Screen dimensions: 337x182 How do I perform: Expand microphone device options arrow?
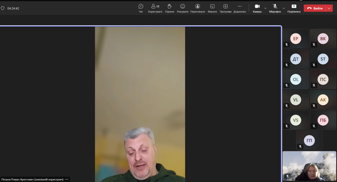[284, 8]
